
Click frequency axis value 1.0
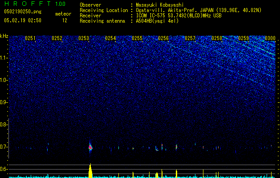[4, 80]
